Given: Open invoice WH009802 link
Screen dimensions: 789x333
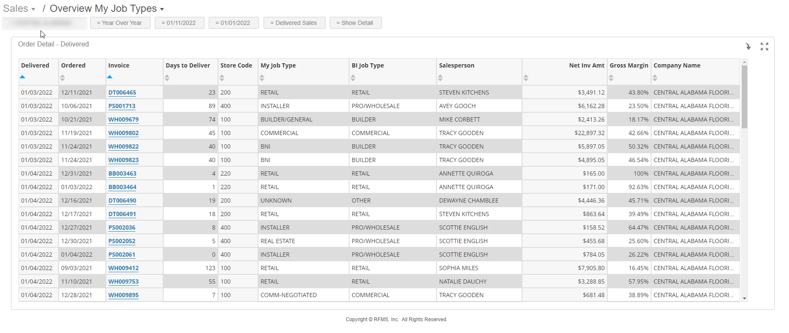Looking at the screenshot, I should pos(124,133).
